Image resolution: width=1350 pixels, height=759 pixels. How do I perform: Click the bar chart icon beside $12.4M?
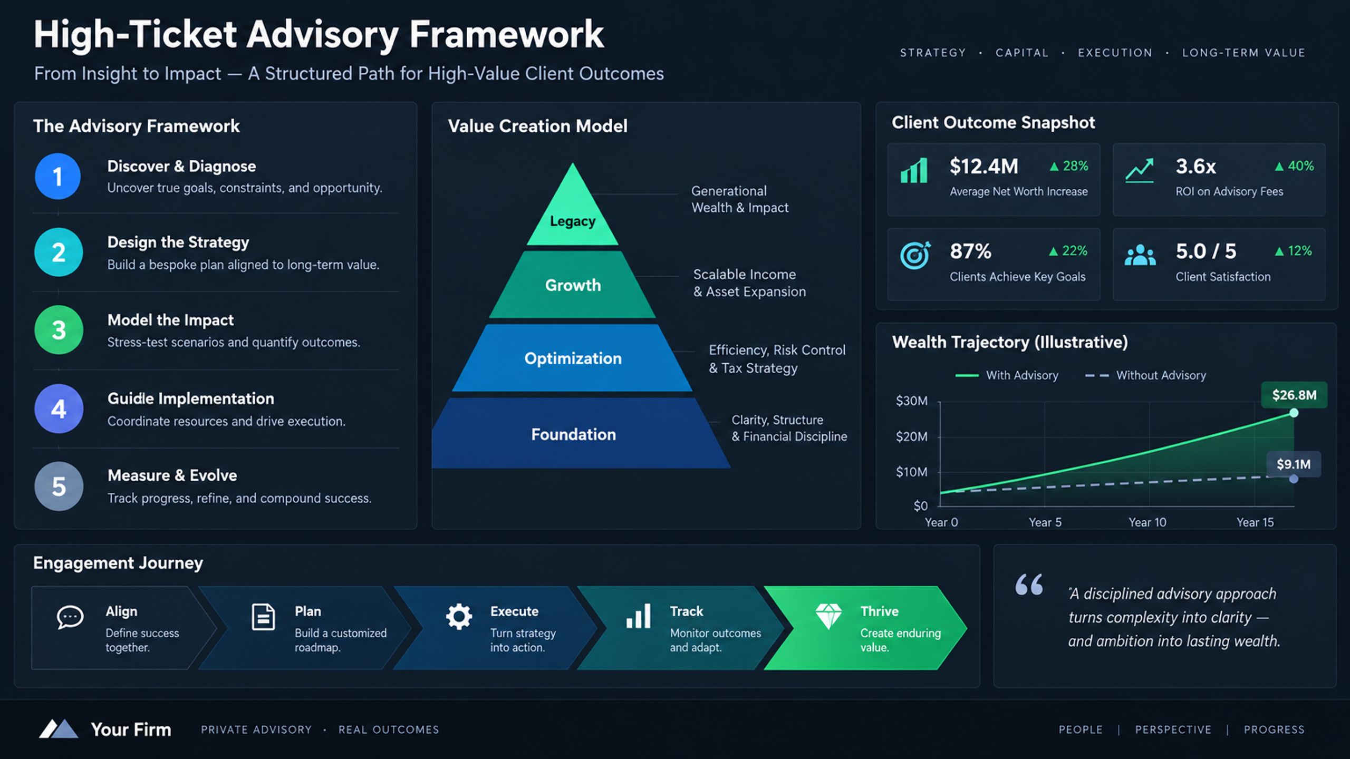(914, 170)
